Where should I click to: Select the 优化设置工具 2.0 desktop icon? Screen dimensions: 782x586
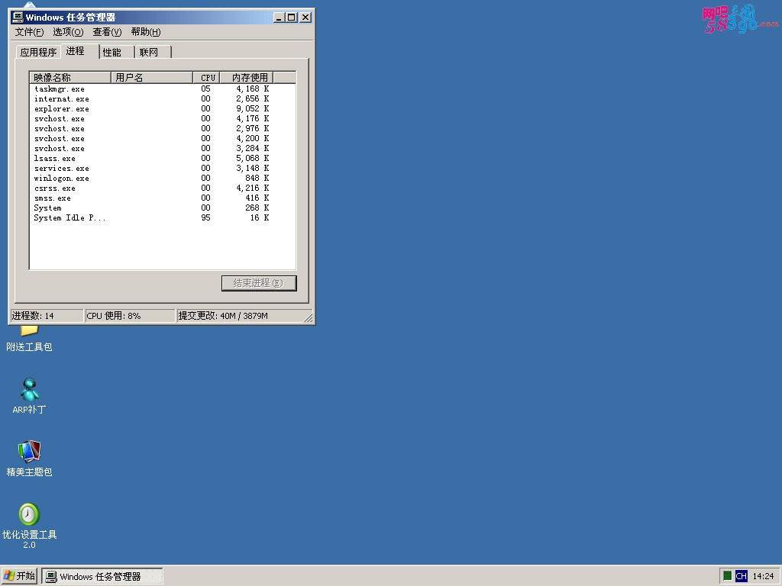tap(29, 515)
